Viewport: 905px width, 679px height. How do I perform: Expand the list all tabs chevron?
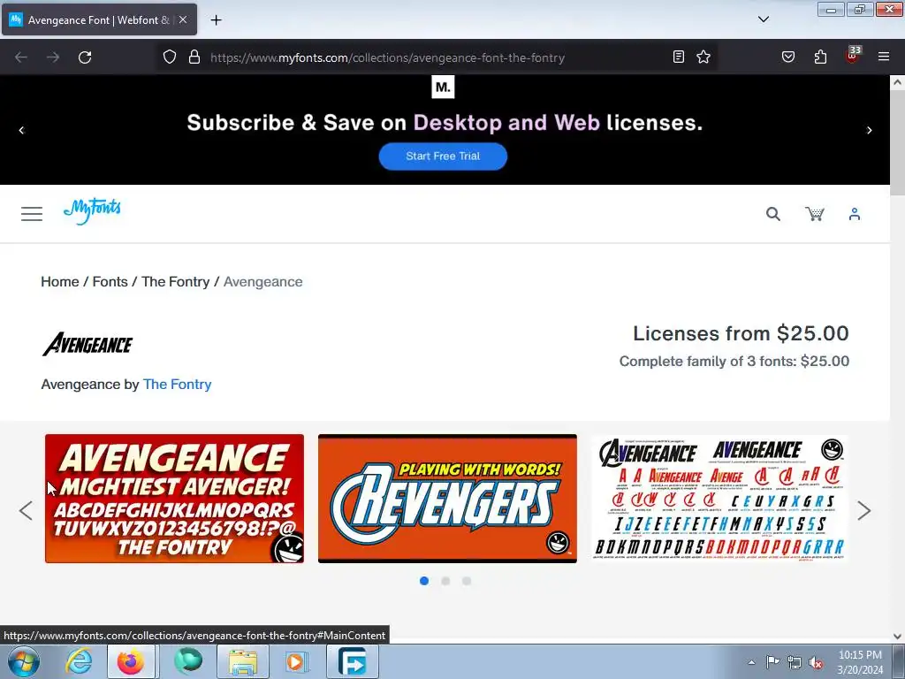point(764,19)
